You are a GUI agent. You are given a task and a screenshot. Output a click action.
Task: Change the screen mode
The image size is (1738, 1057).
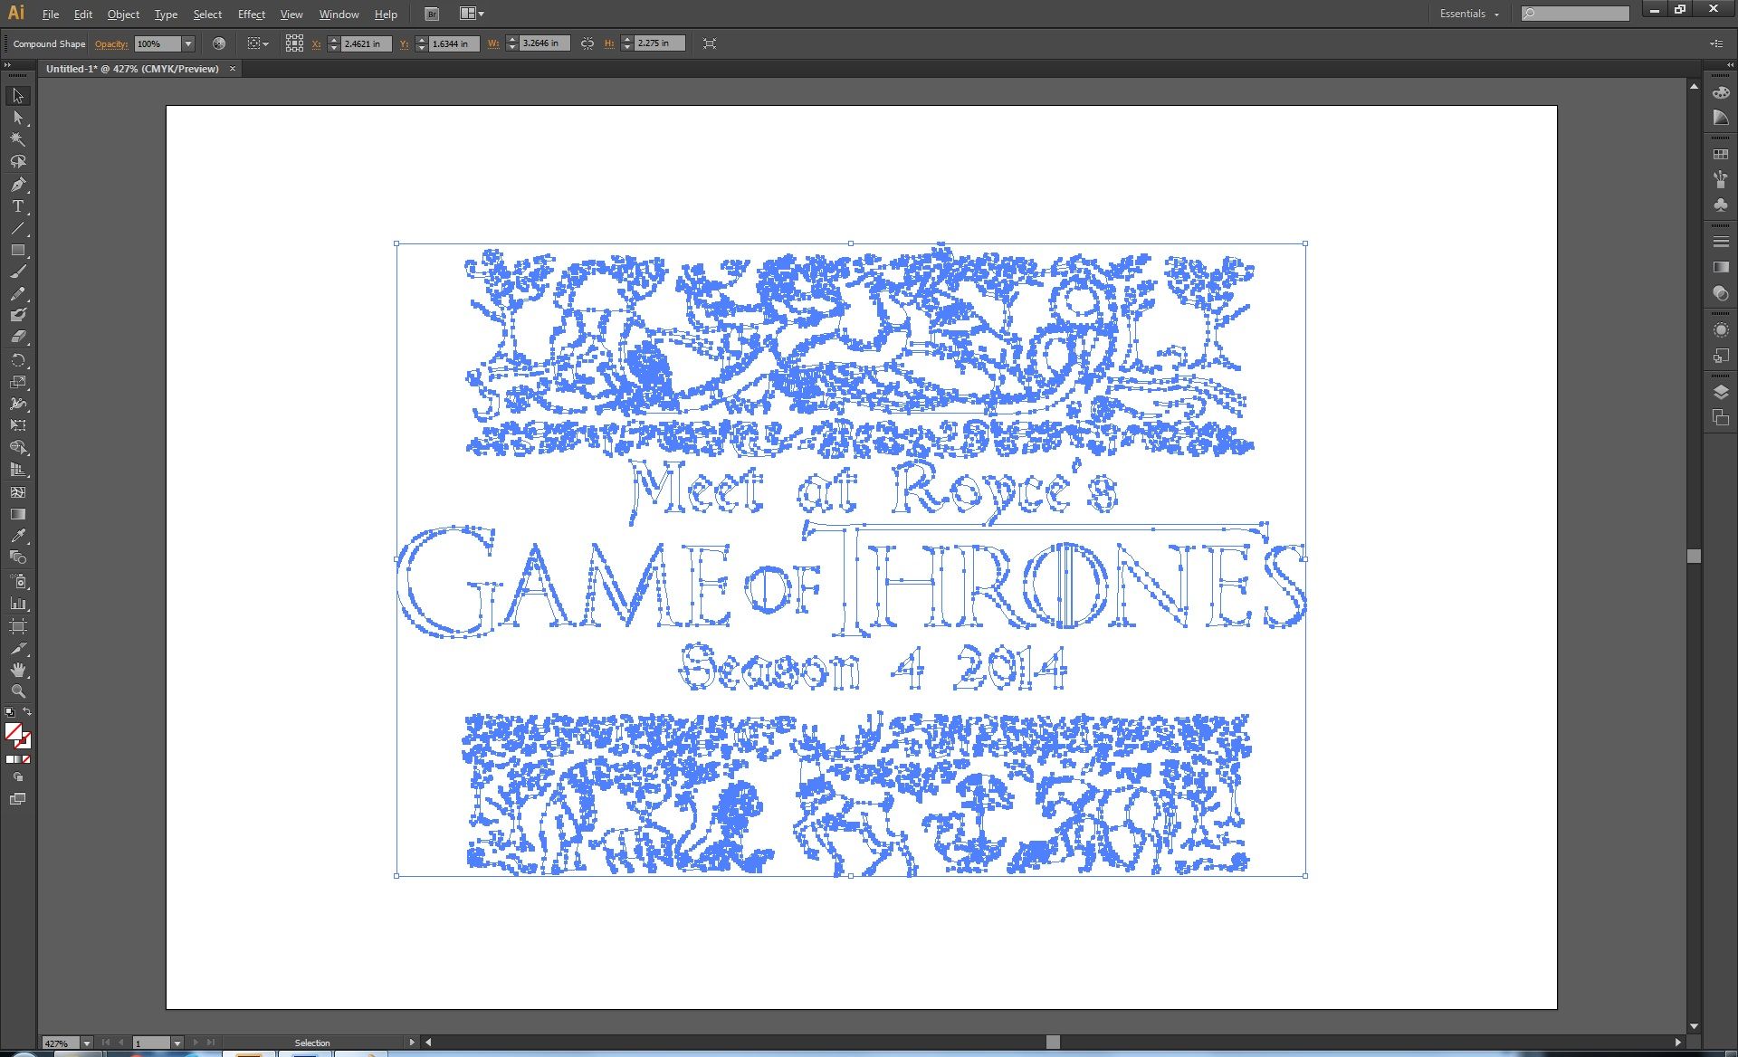(x=18, y=799)
